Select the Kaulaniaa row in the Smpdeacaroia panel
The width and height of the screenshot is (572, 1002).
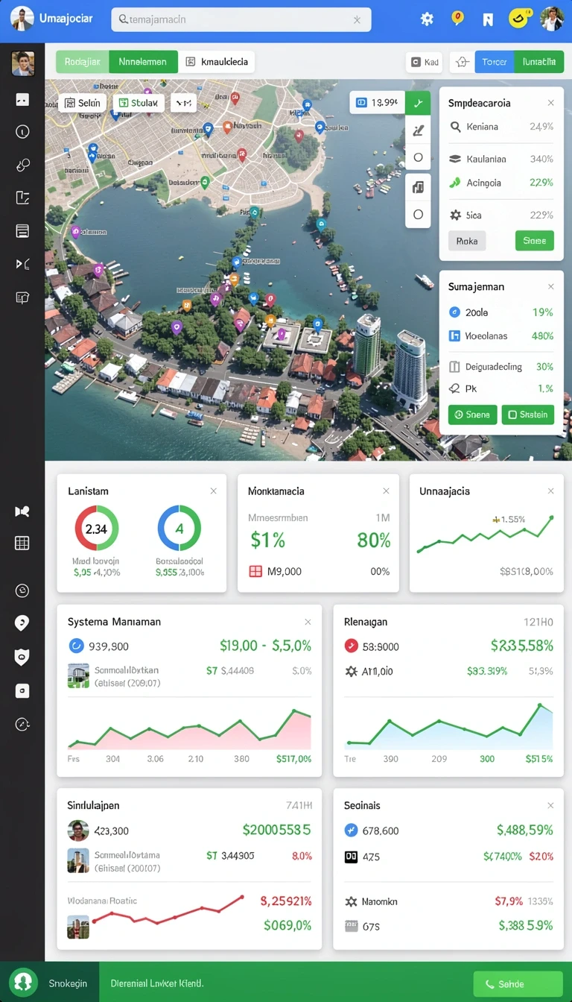[x=501, y=159]
